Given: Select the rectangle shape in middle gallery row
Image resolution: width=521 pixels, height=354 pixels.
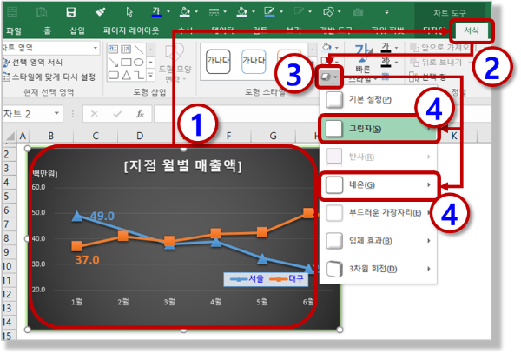Looking at the screenshot, I should [126, 63].
